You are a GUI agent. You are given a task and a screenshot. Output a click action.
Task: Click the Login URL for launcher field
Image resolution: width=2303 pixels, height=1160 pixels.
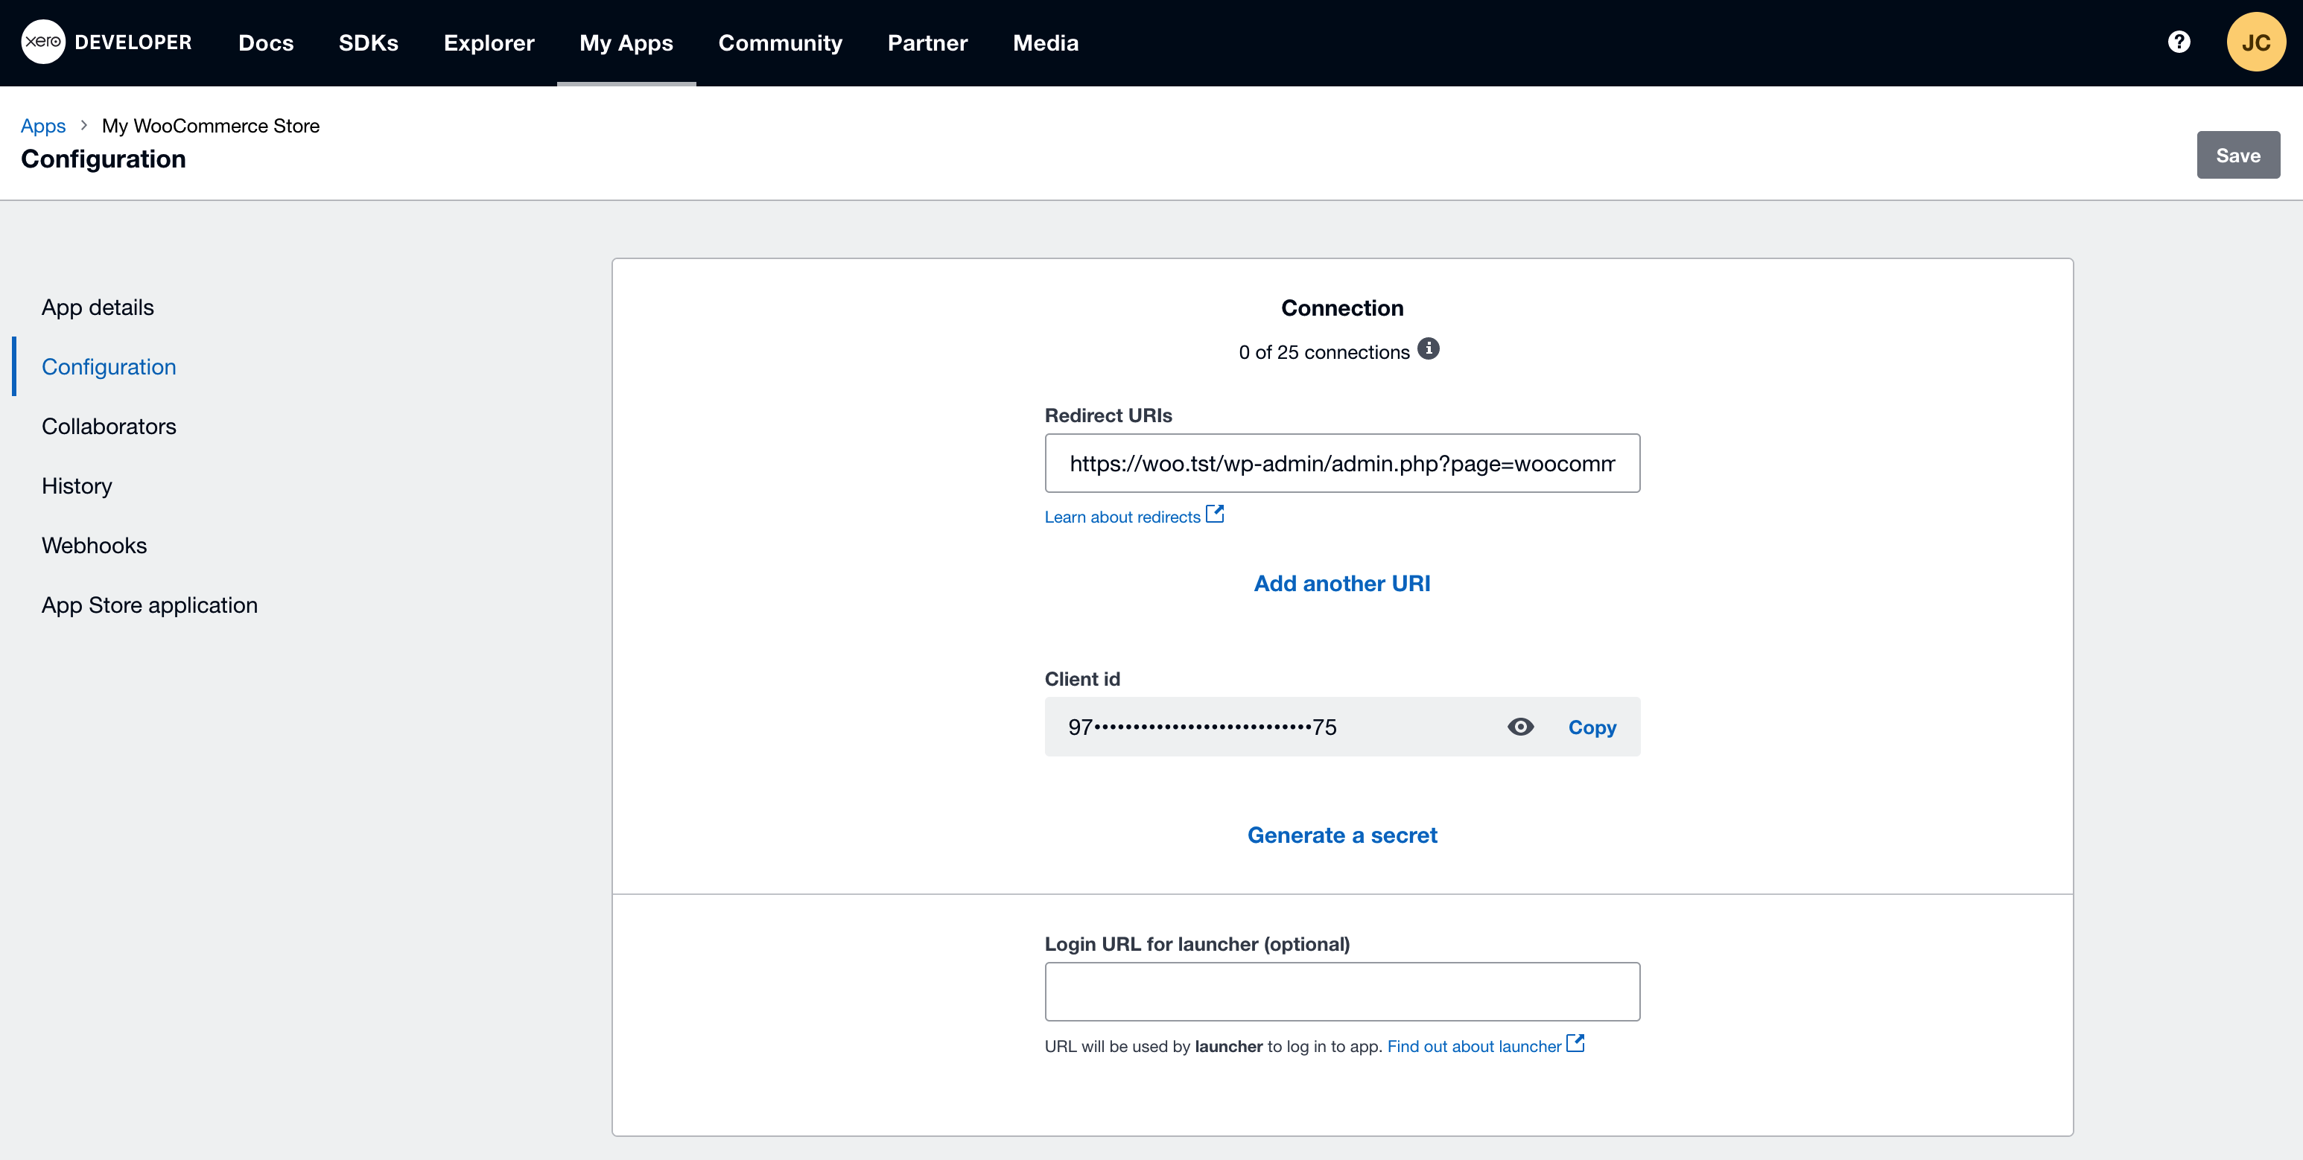click(x=1342, y=991)
